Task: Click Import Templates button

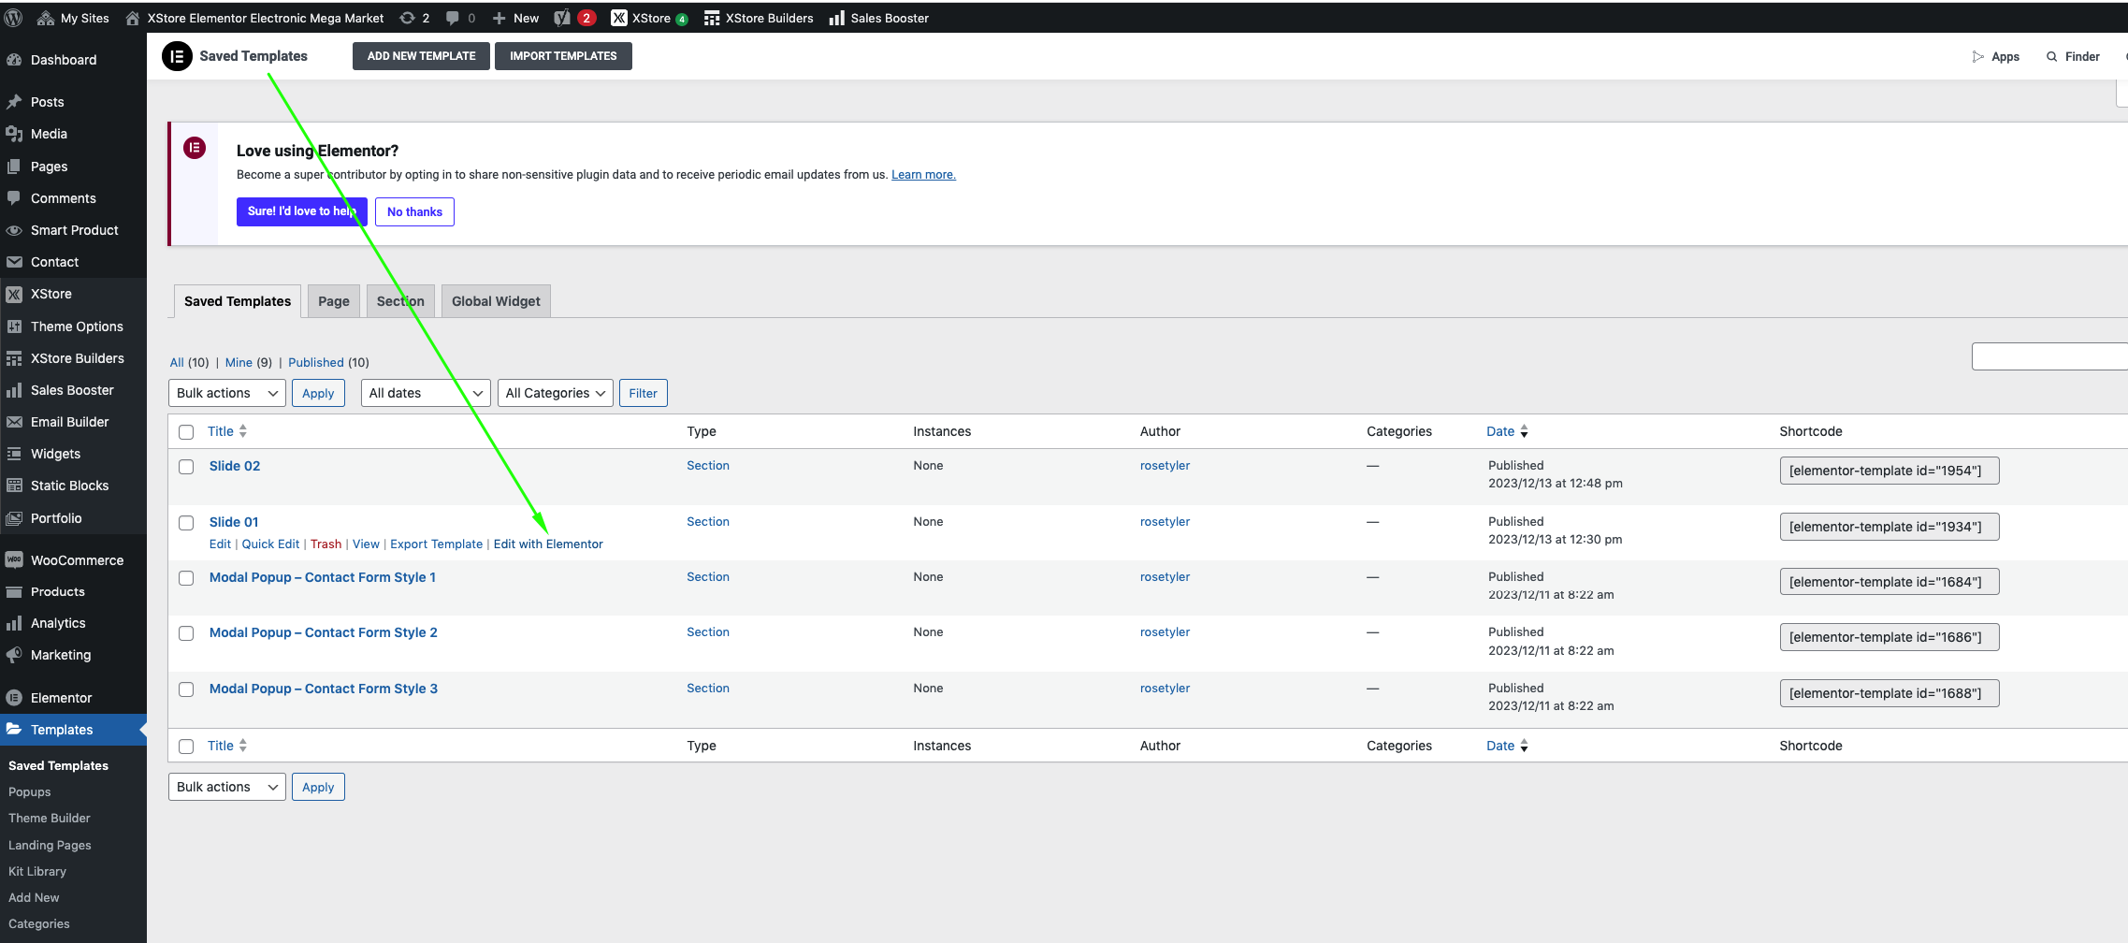Action: point(563,56)
